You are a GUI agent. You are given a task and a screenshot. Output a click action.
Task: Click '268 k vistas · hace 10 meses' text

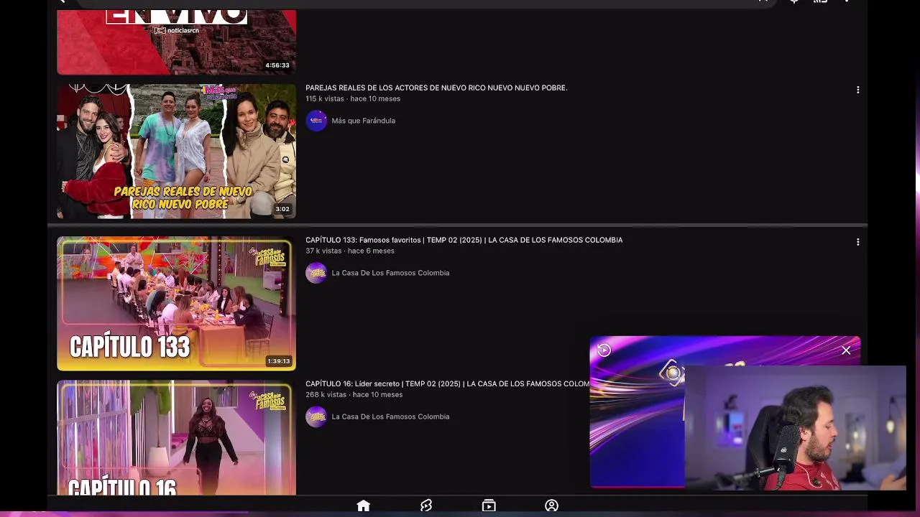pos(354,395)
